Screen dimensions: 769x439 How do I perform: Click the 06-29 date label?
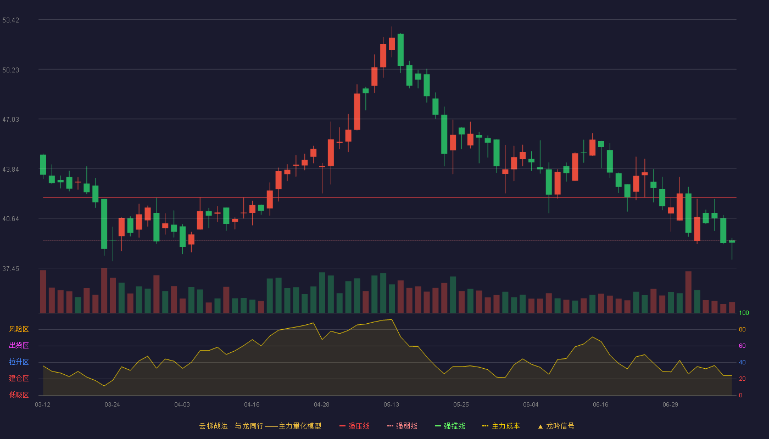pos(670,404)
